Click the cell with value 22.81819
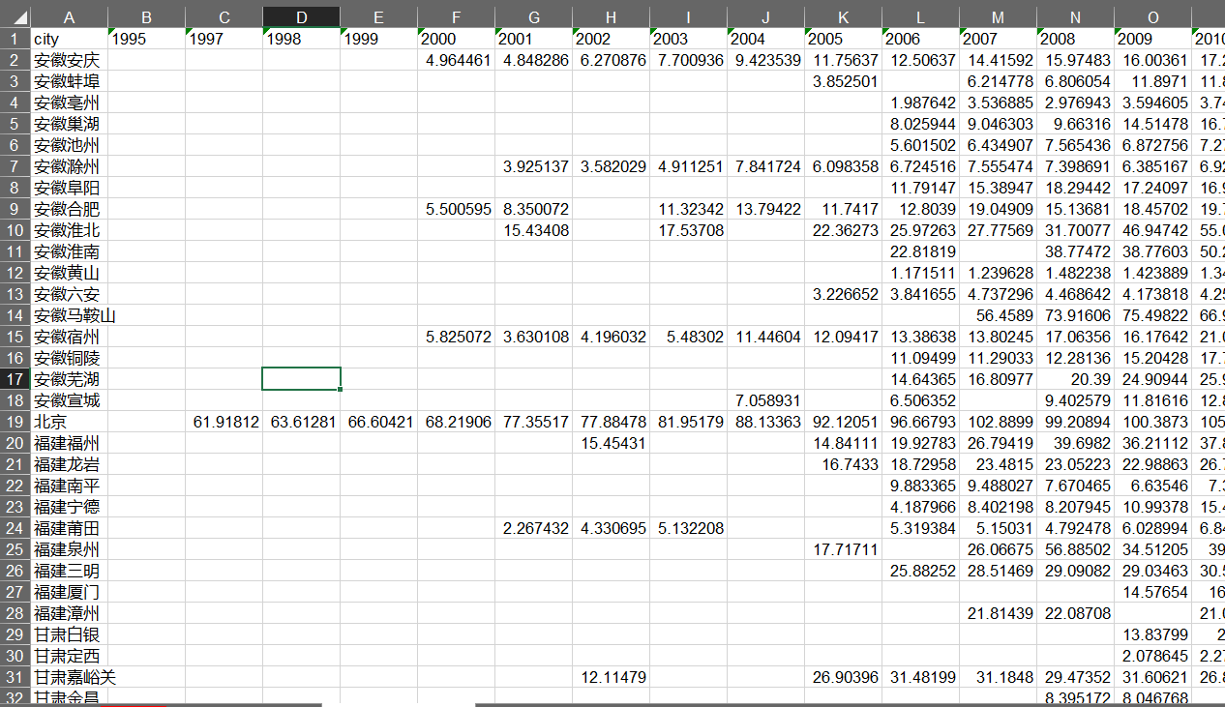Image resolution: width=1225 pixels, height=707 pixels. pyautogui.click(x=920, y=251)
